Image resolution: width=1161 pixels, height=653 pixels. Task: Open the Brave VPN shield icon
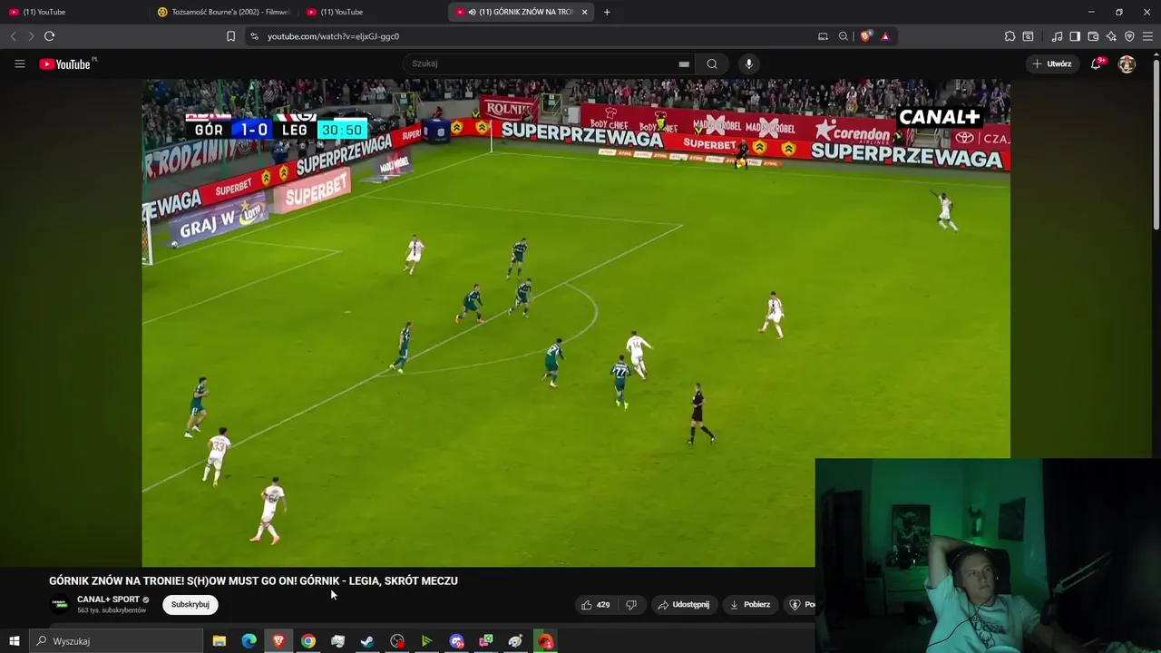tap(1129, 36)
